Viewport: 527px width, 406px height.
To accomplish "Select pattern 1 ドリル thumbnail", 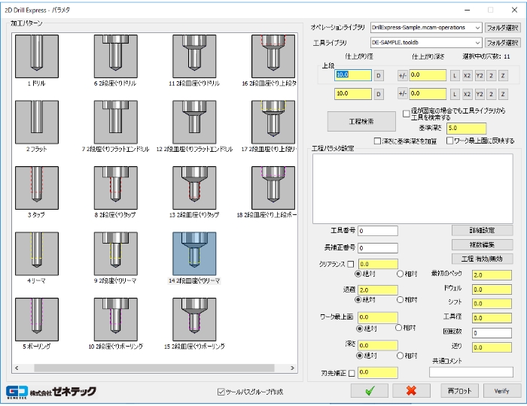I will pos(37,56).
